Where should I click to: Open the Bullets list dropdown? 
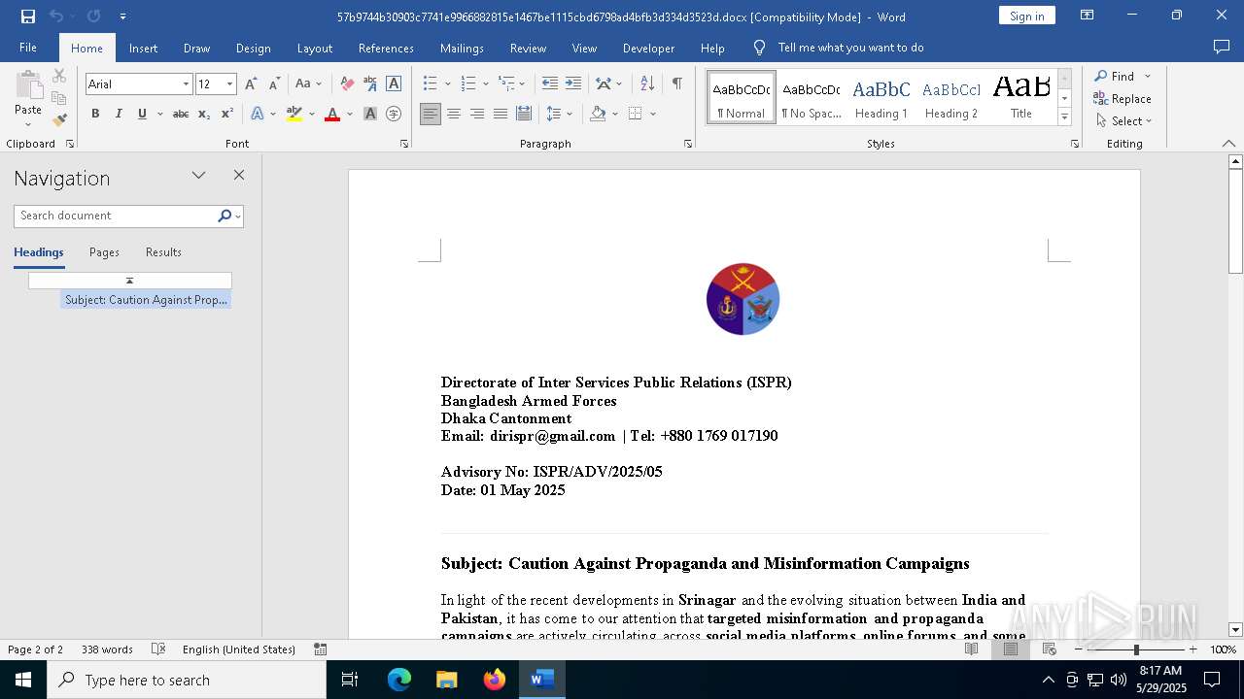[x=447, y=83]
